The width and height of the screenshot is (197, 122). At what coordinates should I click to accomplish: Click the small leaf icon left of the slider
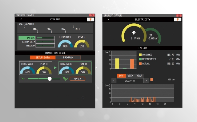[x=23, y=79]
